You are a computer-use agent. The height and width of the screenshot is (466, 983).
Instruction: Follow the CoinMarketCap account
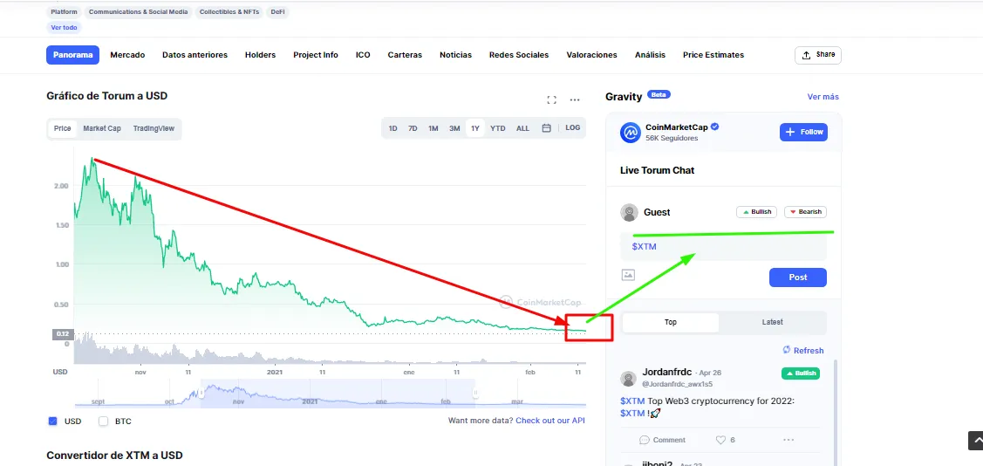(803, 133)
